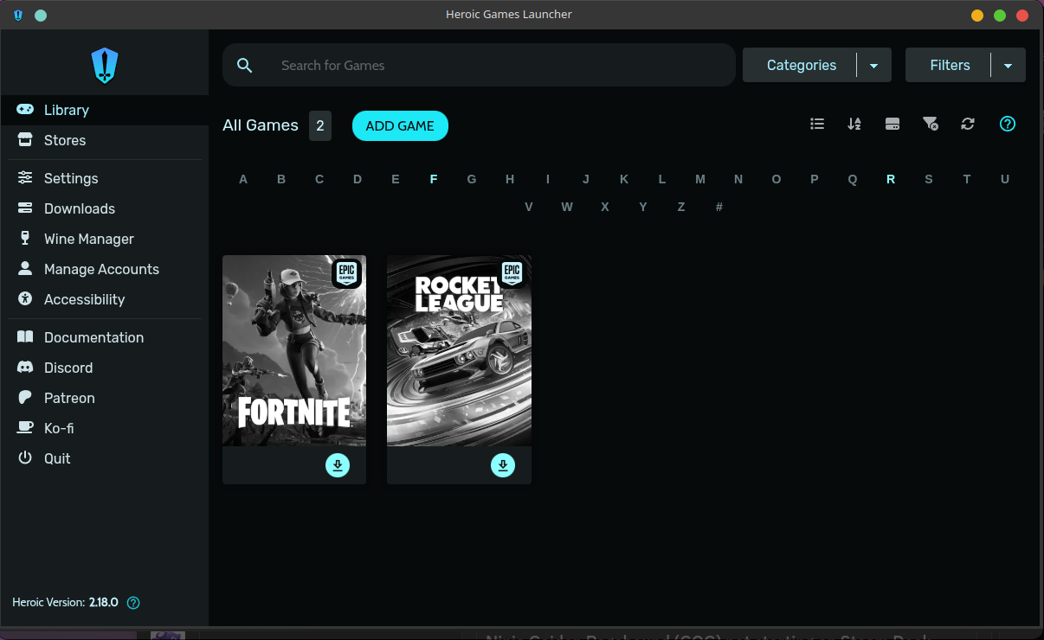This screenshot has width=1044, height=640.
Task: Click the Wine Manager glass icon
Action: (x=26, y=239)
